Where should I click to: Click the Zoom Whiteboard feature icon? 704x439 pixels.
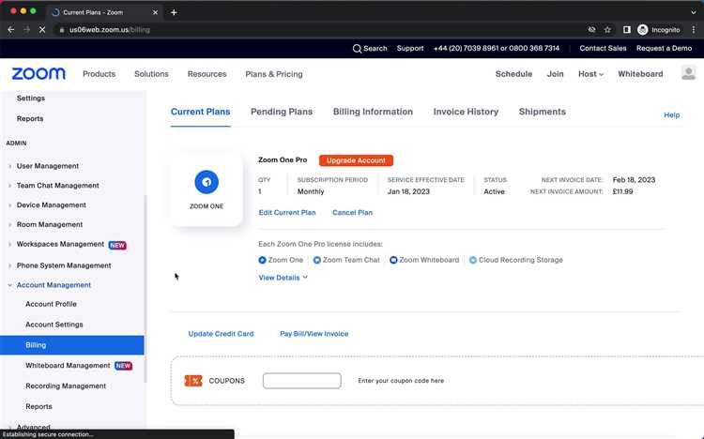point(394,260)
